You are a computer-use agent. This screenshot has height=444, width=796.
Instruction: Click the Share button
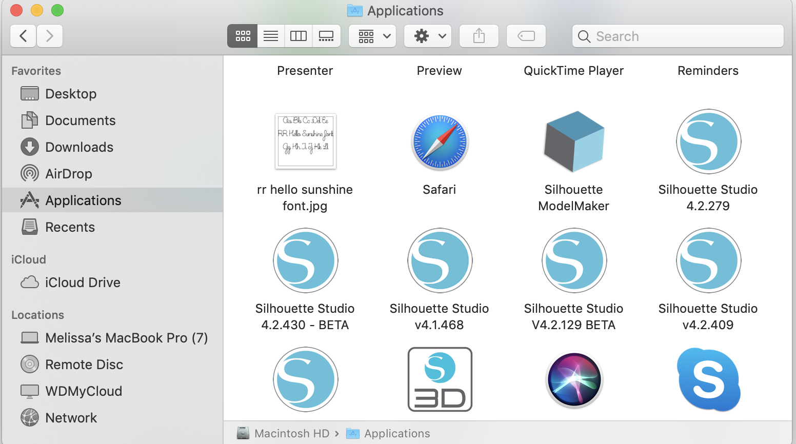pos(479,36)
